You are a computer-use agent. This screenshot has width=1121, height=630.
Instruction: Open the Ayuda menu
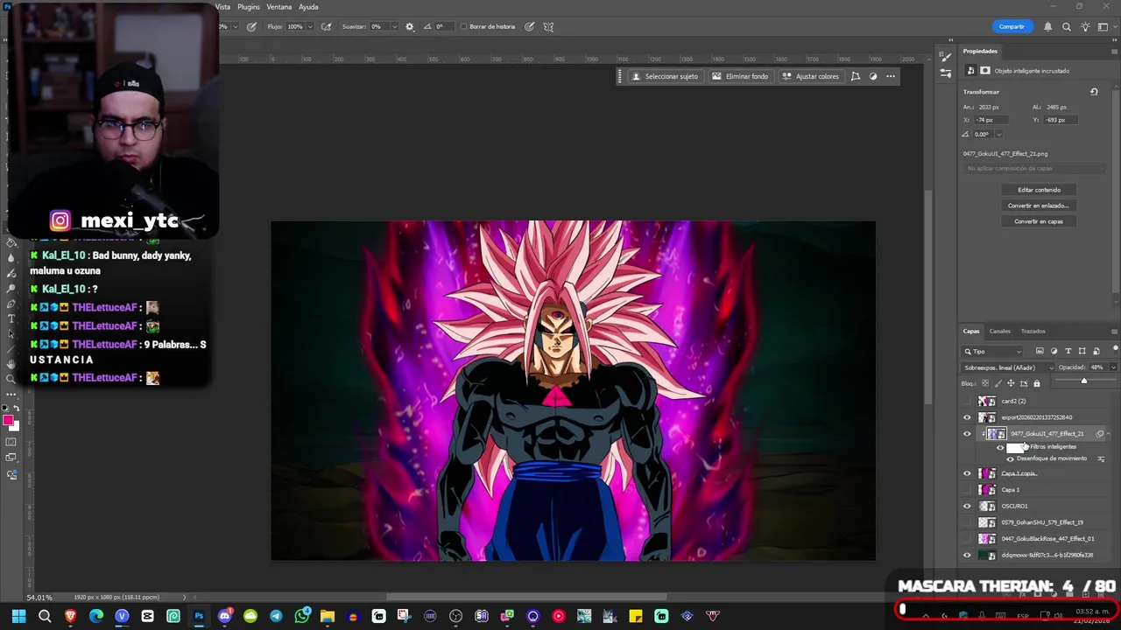coord(308,7)
